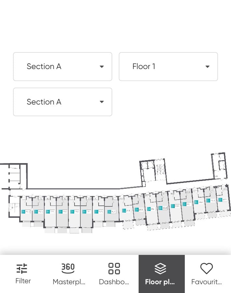Open the Filter sliders icon
This screenshot has width=231, height=293.
tap(22, 269)
